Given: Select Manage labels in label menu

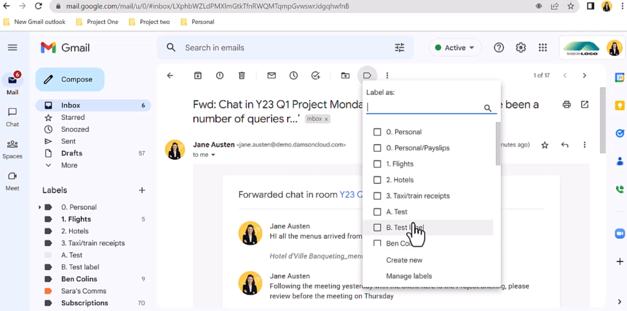Looking at the screenshot, I should [409, 276].
